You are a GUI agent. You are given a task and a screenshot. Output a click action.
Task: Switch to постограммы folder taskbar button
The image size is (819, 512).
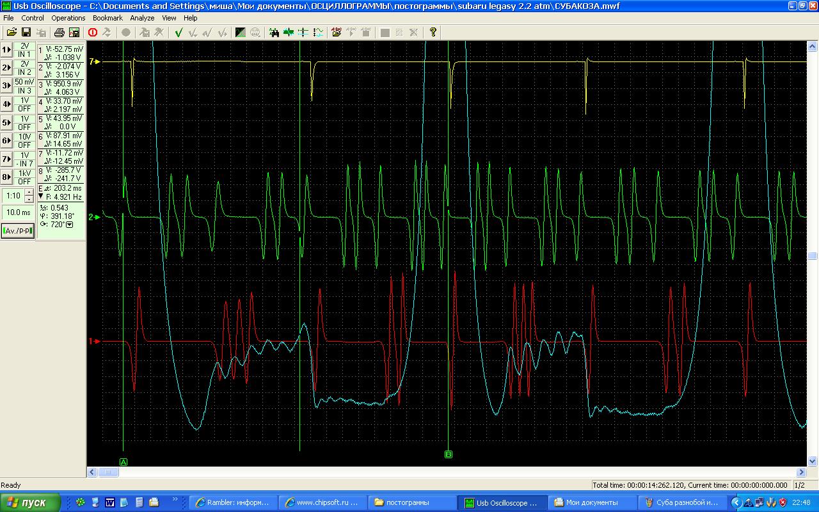coord(413,502)
